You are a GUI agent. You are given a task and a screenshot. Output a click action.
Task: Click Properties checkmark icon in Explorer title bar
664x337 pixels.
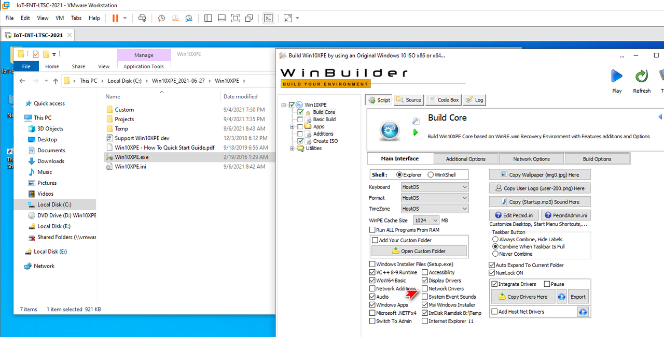click(x=36, y=54)
